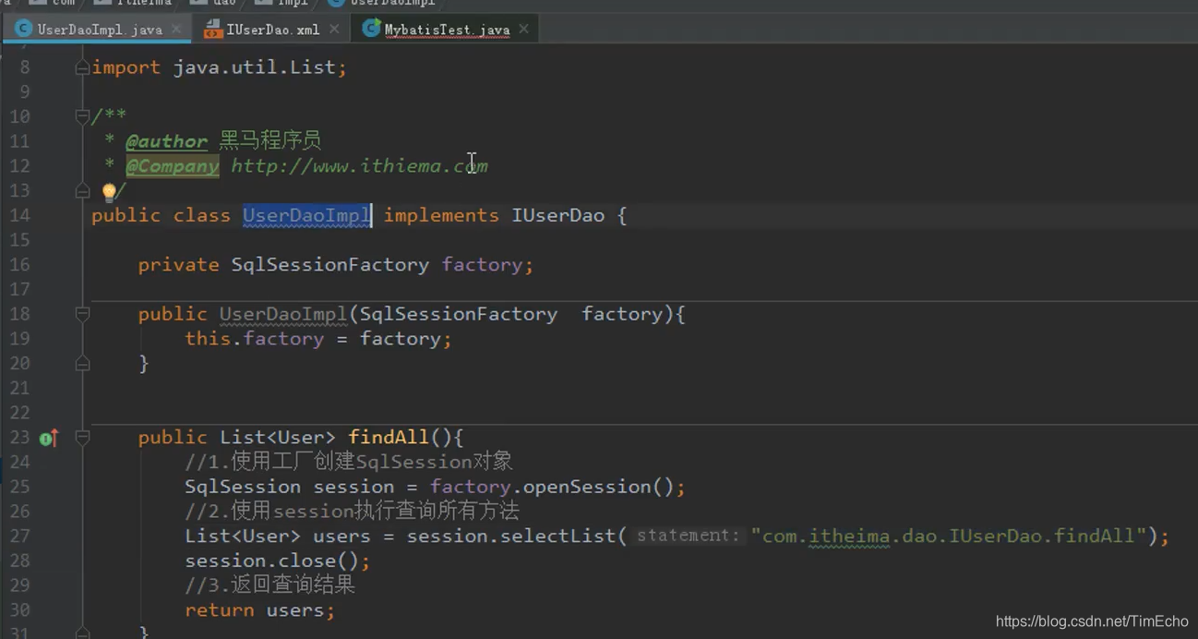Click line number 23 in the gutter
The image size is (1198, 639).
(x=19, y=438)
